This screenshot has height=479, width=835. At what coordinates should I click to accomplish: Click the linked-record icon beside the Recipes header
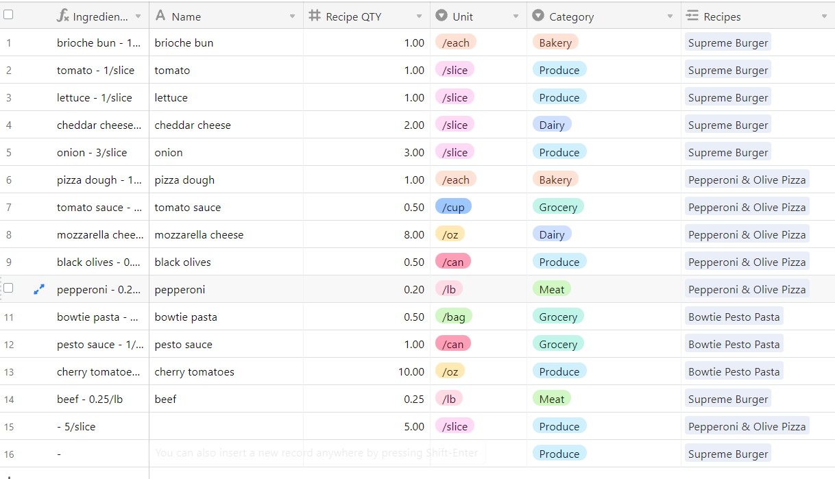tap(692, 16)
